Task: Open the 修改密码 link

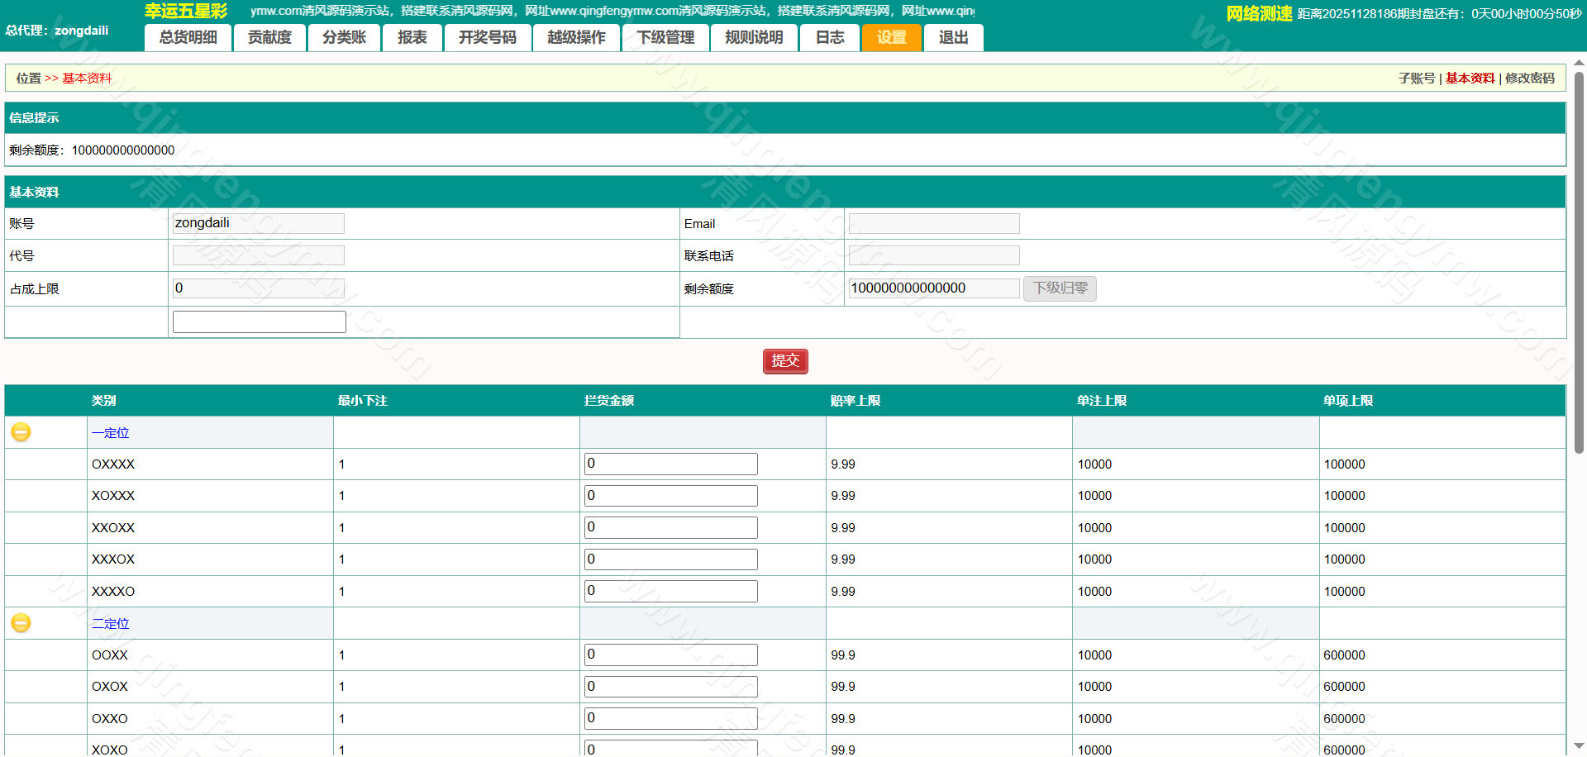Action: pyautogui.click(x=1529, y=79)
